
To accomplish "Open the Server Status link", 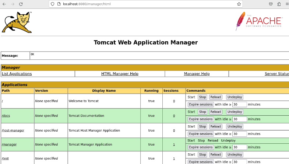I will [x=277, y=74].
